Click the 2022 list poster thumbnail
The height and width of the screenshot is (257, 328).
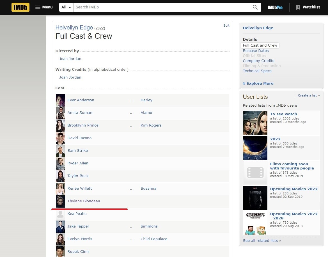[255, 148]
